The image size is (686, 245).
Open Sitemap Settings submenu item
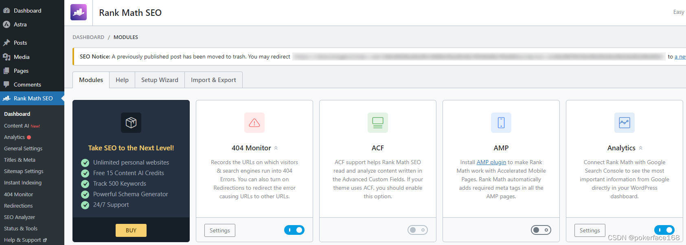click(x=24, y=171)
